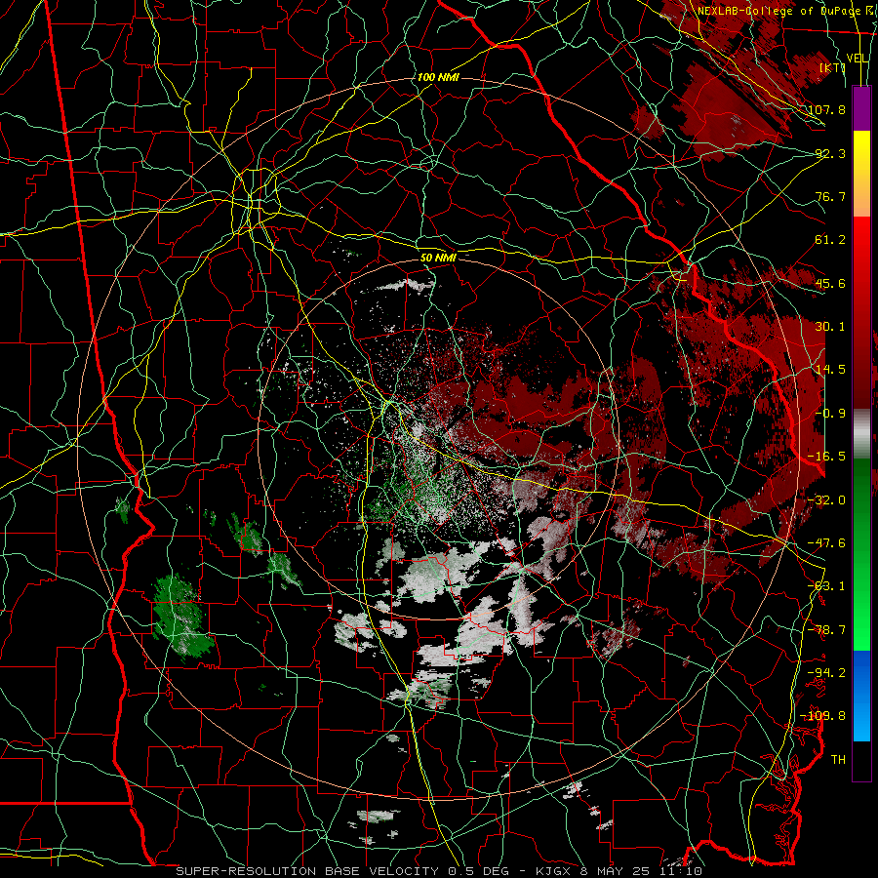Click the "TH" label under the scale
Image resolution: width=878 pixels, height=878 pixels.
(x=838, y=760)
